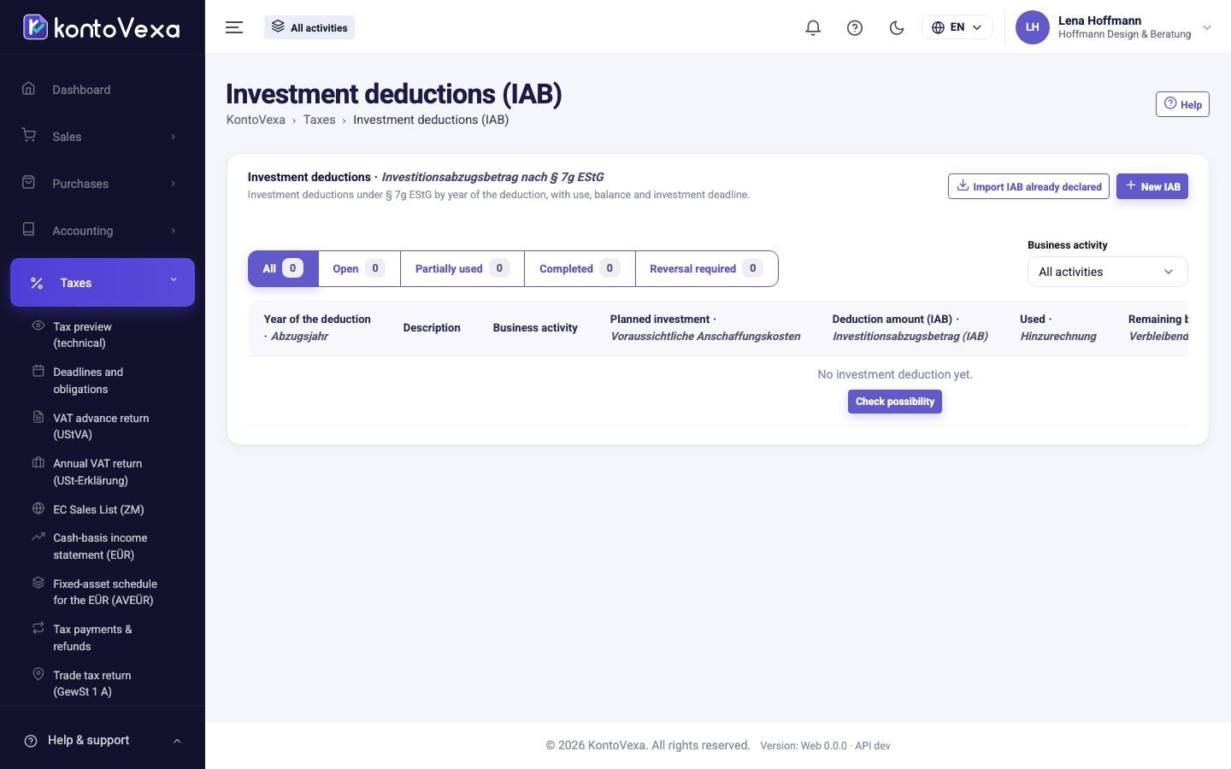Open Tax preview (technical)
Viewport: 1231px width, 769px height.
(x=82, y=335)
